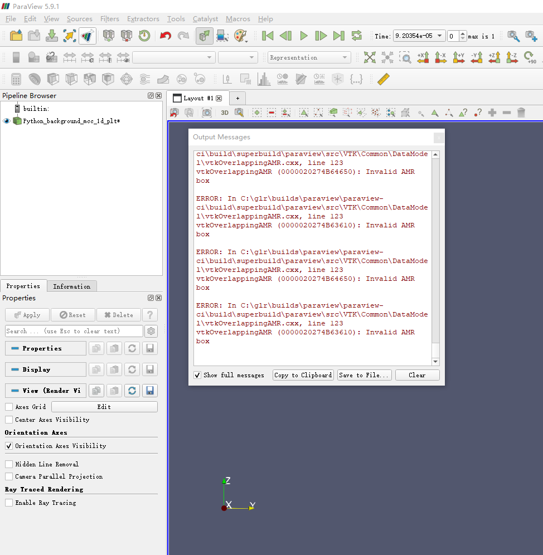
Task: Click the Delete button
Action: pos(119,315)
